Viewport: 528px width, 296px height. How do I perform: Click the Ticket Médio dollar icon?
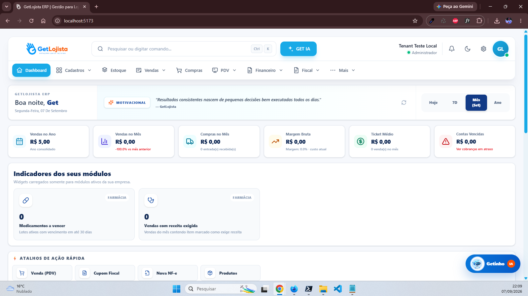tap(361, 141)
